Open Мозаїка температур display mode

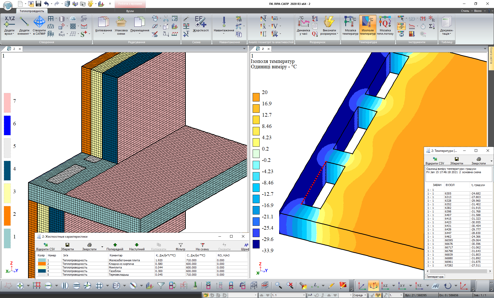pyautogui.click(x=350, y=26)
